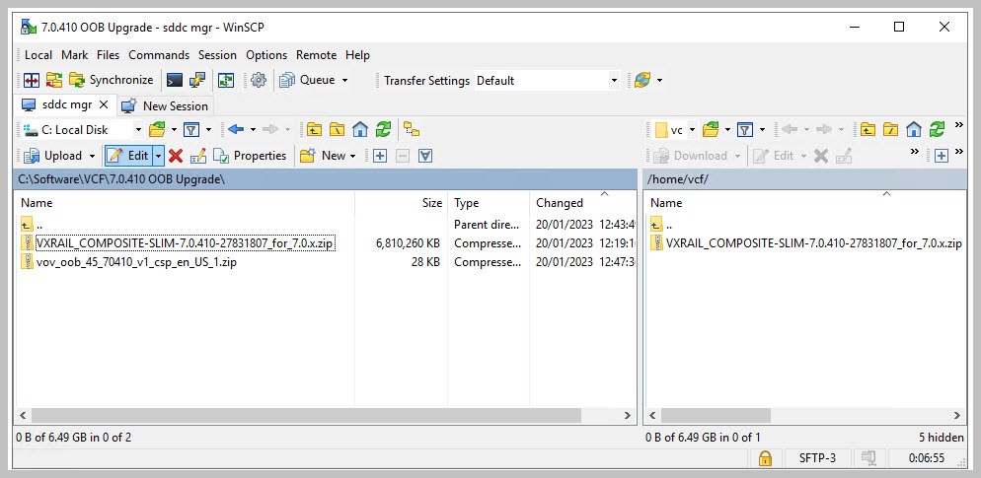This screenshot has height=478, width=981.
Task: Click the remote panel Filter icon
Action: point(744,130)
